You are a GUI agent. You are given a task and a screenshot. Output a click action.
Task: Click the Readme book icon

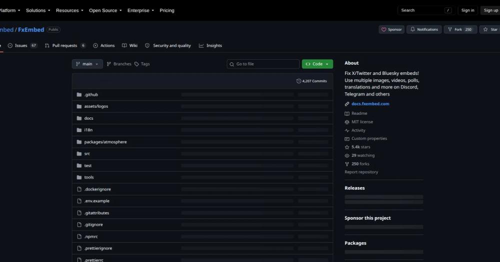click(x=347, y=113)
